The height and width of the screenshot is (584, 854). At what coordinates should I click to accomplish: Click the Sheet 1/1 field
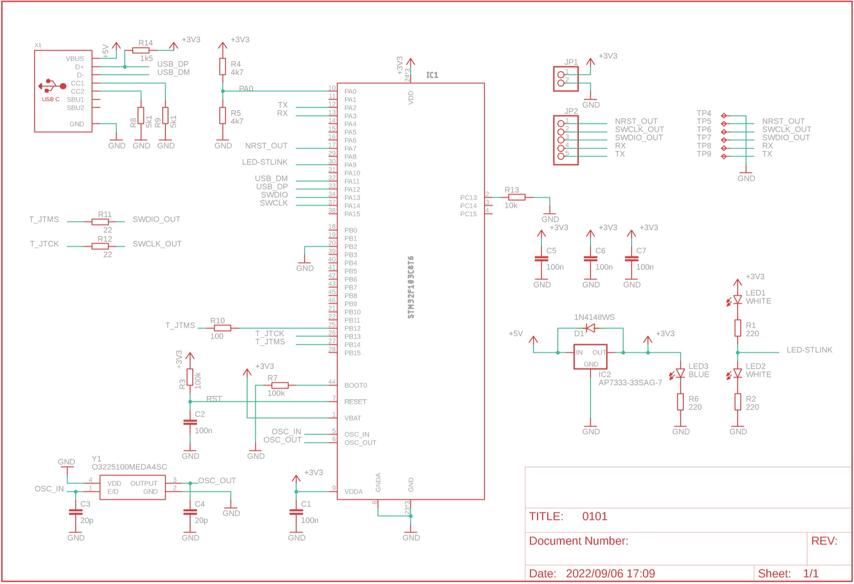(788, 573)
